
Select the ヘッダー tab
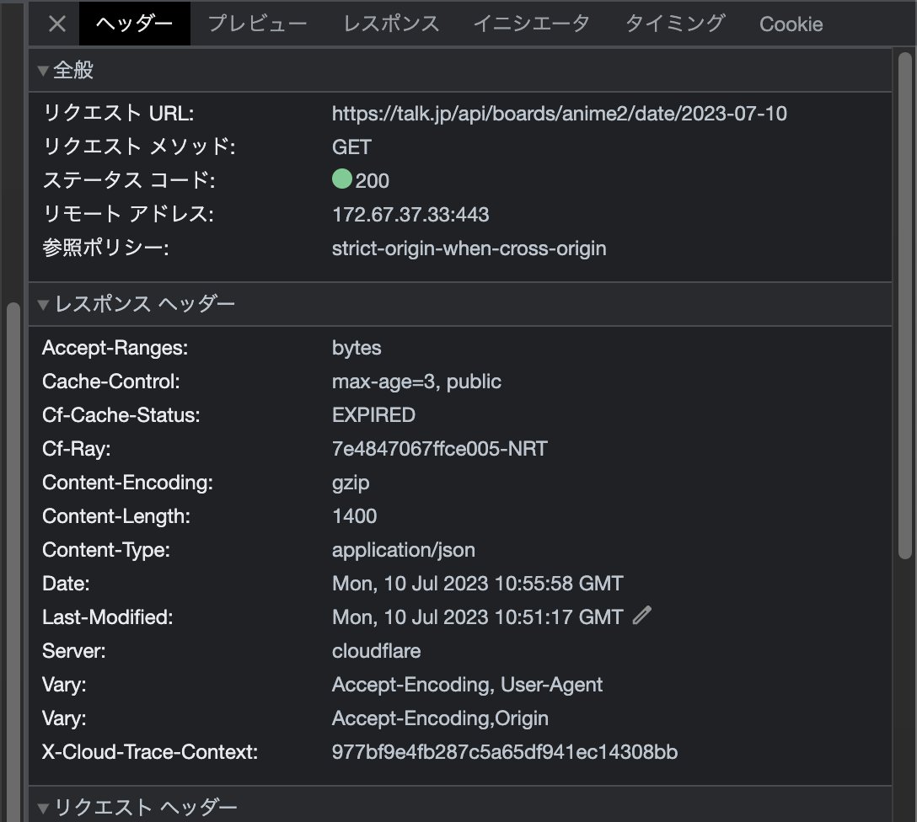pyautogui.click(x=134, y=24)
